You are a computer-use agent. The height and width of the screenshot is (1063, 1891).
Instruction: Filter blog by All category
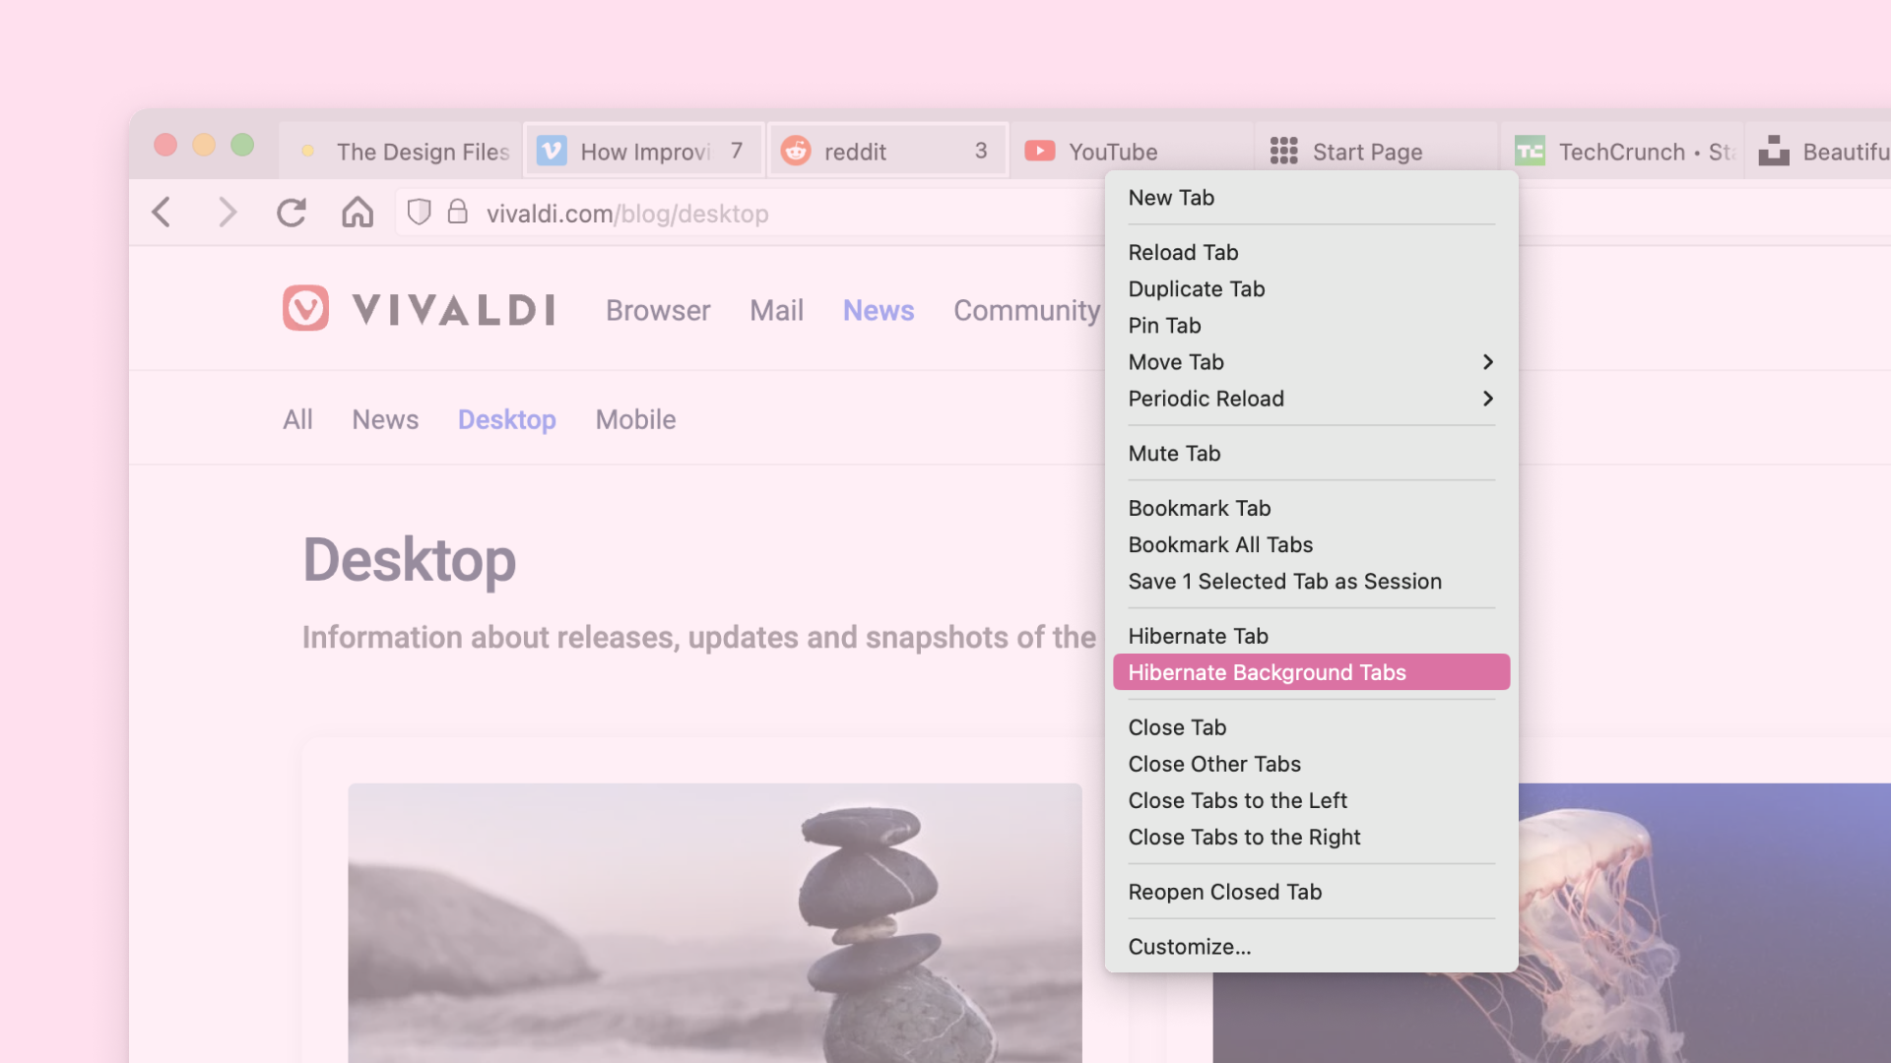coord(297,419)
